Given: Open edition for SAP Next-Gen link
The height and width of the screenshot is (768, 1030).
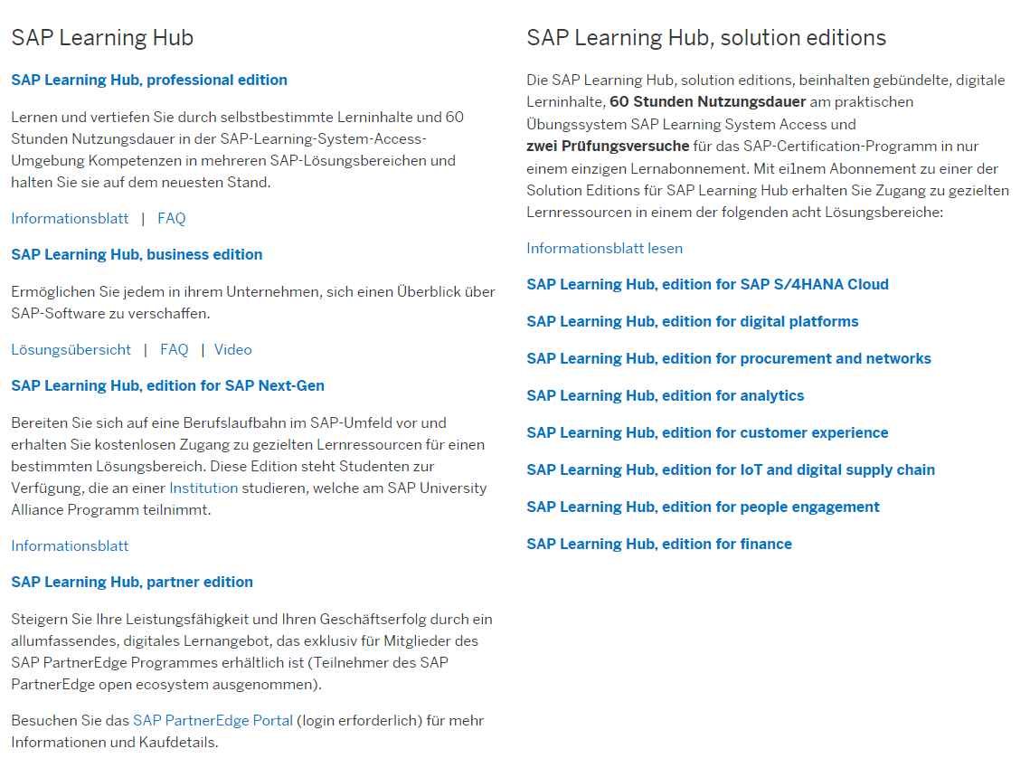Looking at the screenshot, I should 167,386.
